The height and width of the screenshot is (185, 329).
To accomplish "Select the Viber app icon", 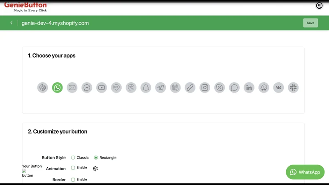I will 131,88.
